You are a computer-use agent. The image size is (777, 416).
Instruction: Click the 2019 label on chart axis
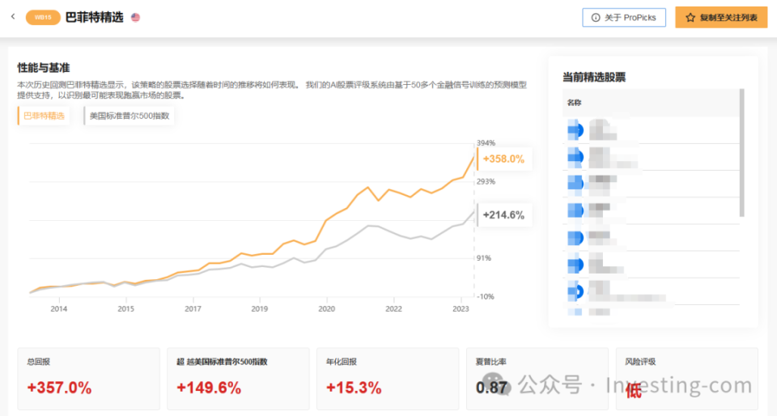[259, 308]
